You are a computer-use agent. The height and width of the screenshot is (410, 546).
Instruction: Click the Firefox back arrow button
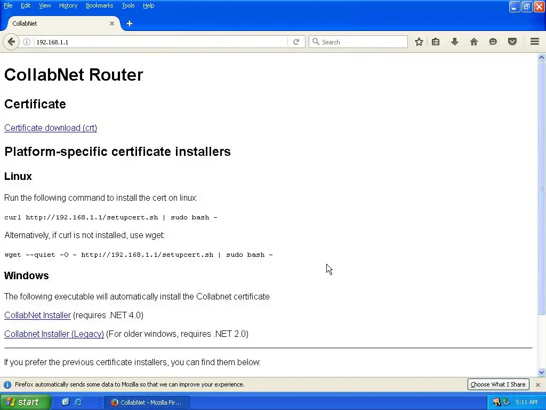coord(11,42)
